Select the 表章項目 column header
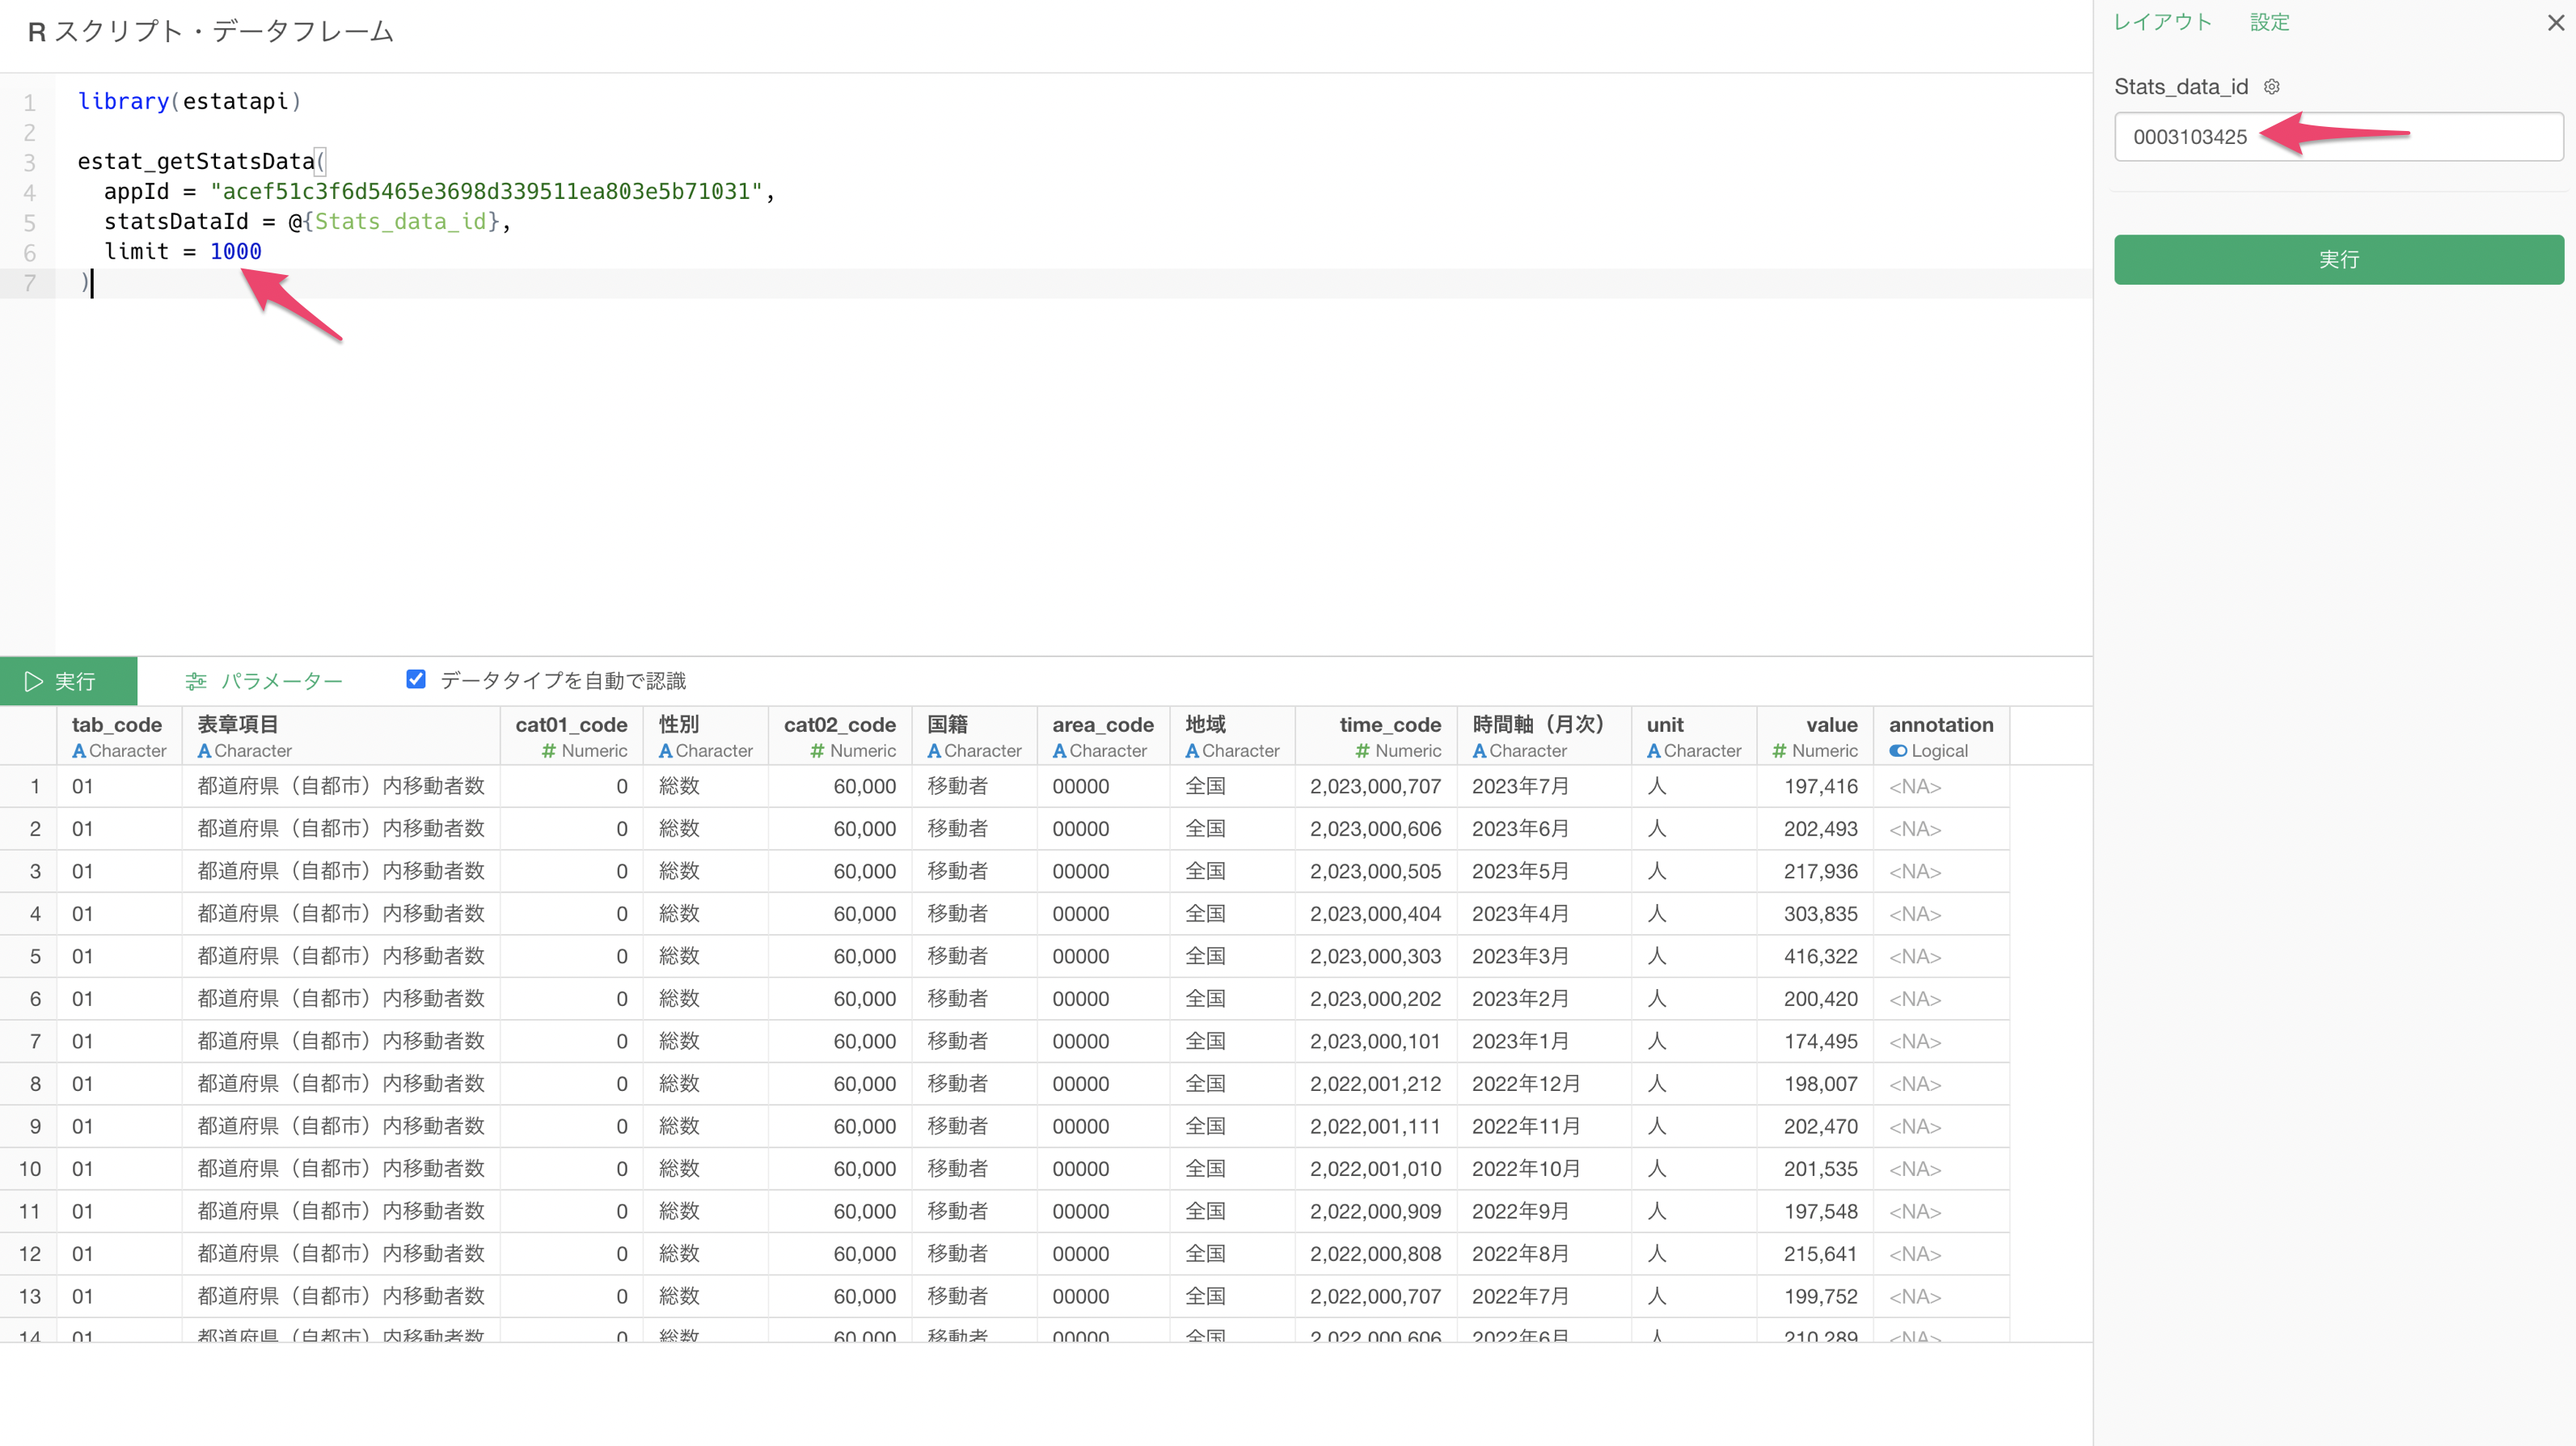The width and height of the screenshot is (2576, 1446). click(x=340, y=736)
